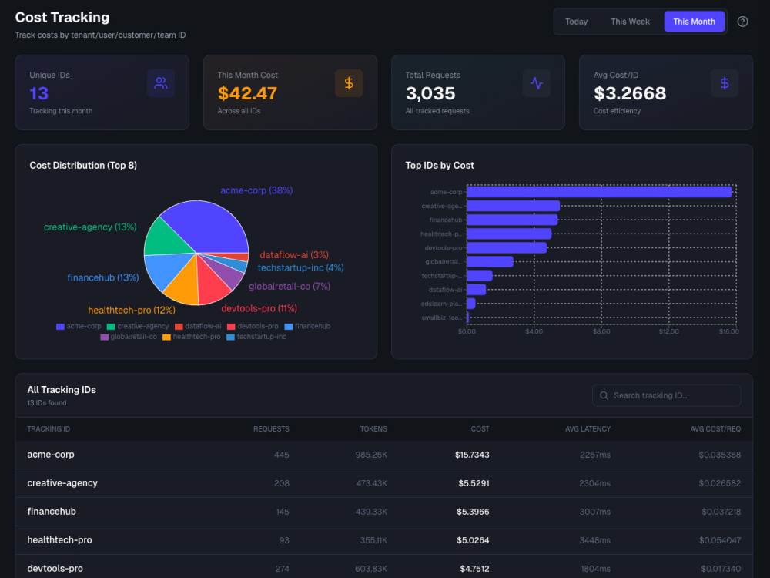This screenshot has width=770, height=578.
Task: Click the search magnifier icon
Action: point(604,395)
